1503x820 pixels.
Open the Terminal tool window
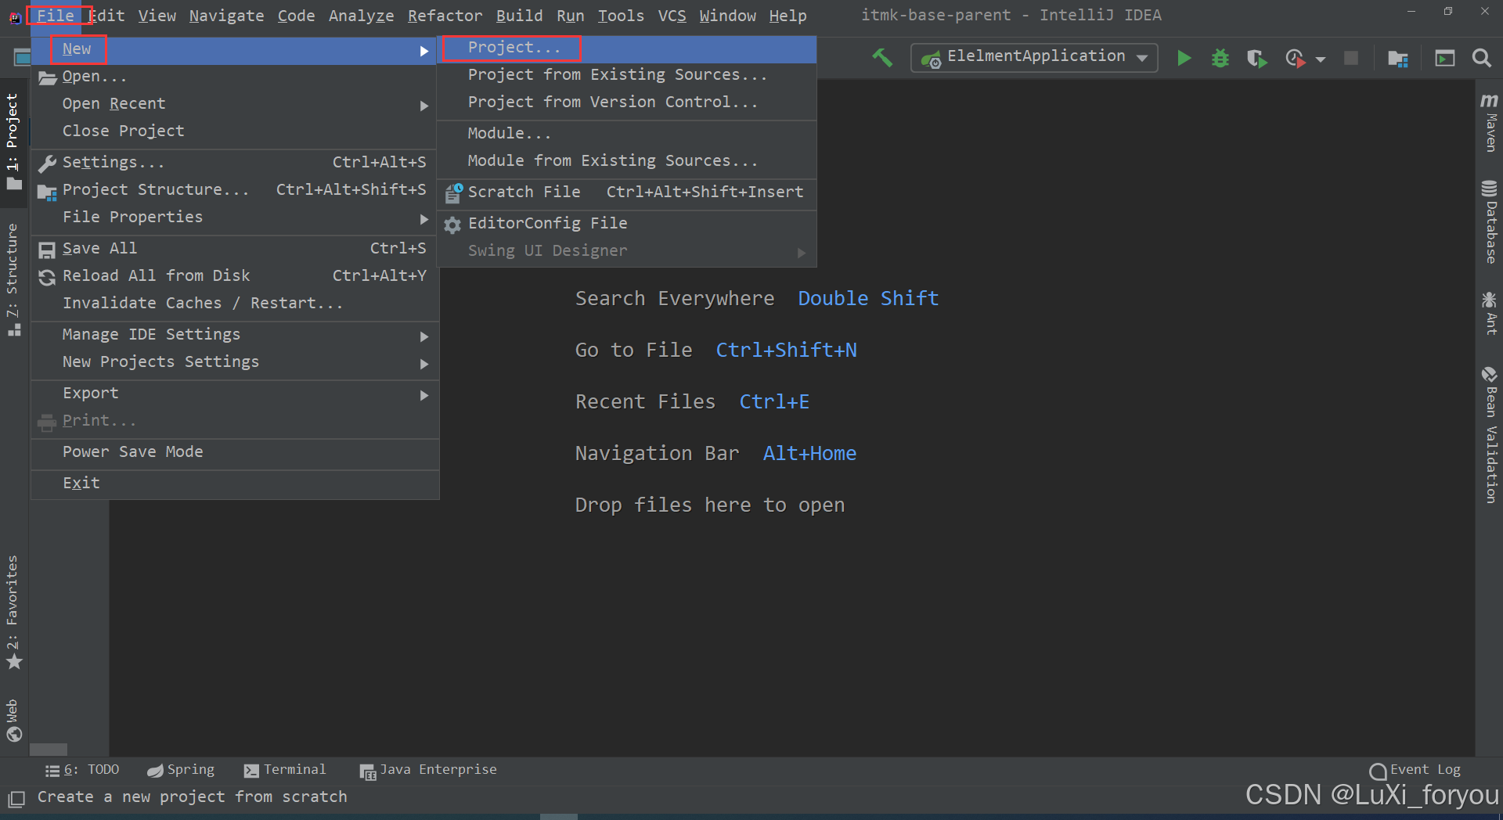285,770
